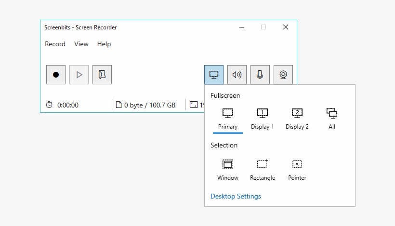This screenshot has height=226, width=395.
Task: Start recording with the round Record button
Action: point(56,75)
